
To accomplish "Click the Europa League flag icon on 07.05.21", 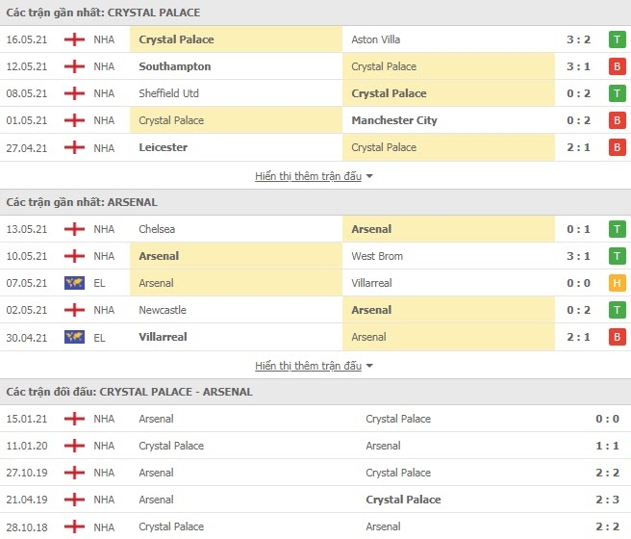I will click(74, 283).
